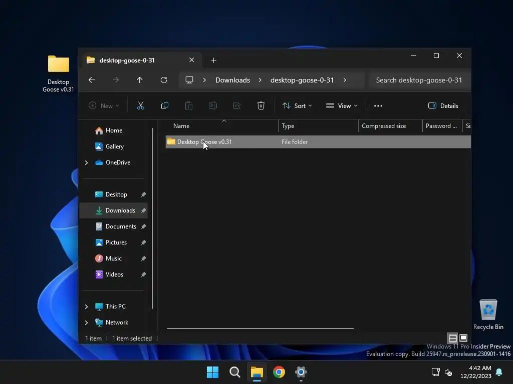Click the pin beside Documents

click(143, 226)
